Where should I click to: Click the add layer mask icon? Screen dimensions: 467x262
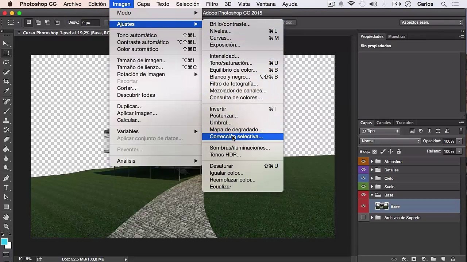click(414, 259)
